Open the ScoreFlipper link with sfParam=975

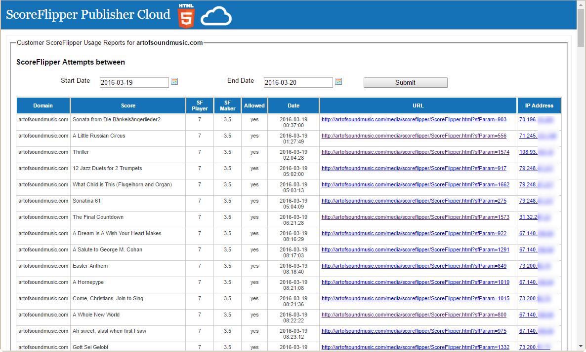(x=414, y=331)
